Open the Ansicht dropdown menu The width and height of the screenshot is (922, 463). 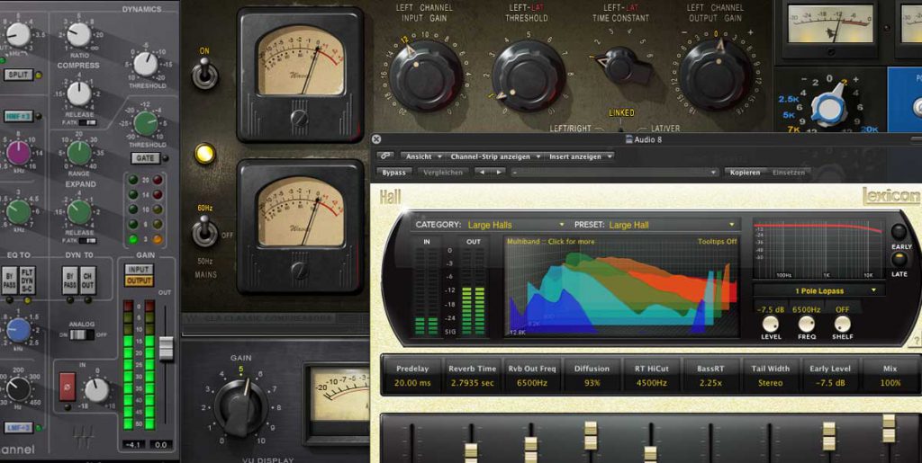[422, 156]
